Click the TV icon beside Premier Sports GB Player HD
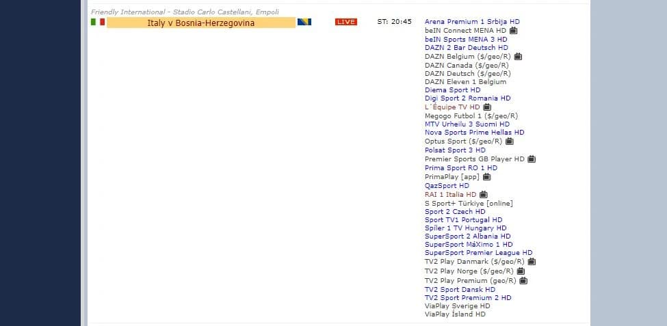The height and width of the screenshot is (326, 667). (x=532, y=159)
